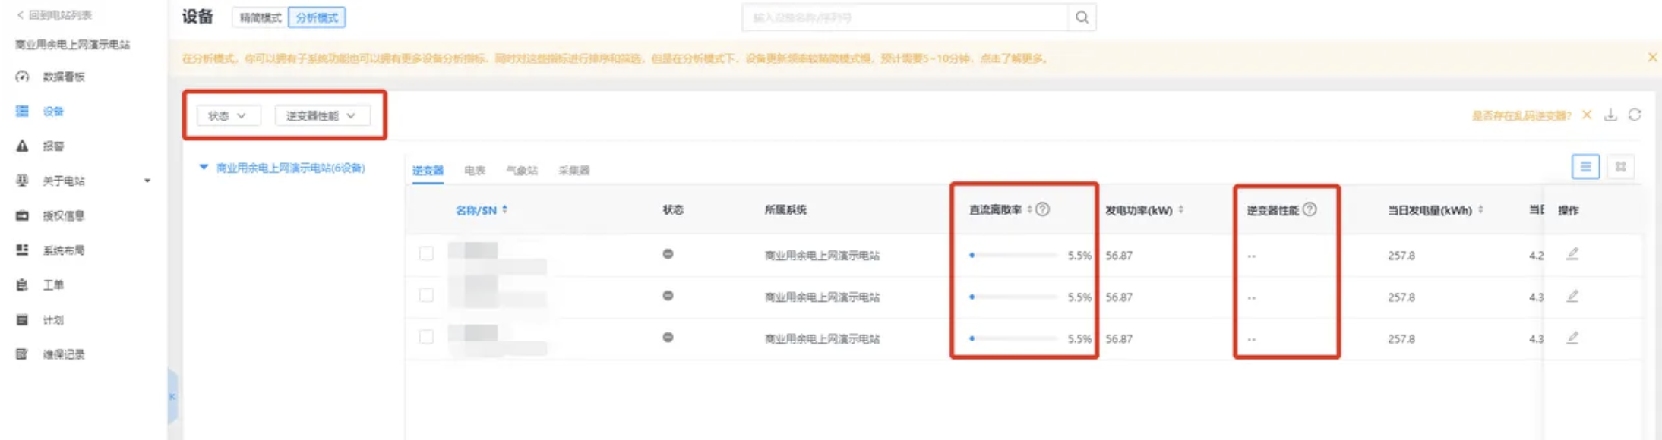Click help icon beside 直流离散率
This screenshot has height=440, width=1662.
pyautogui.click(x=1043, y=209)
